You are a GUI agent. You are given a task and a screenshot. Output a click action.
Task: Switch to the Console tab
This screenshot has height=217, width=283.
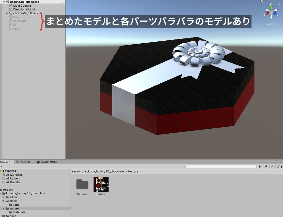25,162
